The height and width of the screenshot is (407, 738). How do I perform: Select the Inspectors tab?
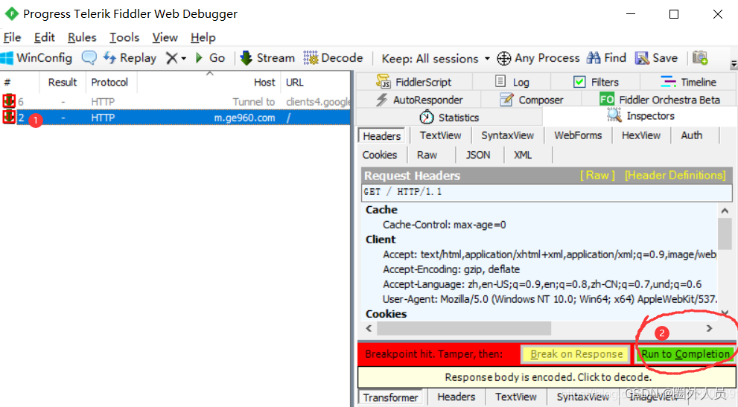(640, 116)
